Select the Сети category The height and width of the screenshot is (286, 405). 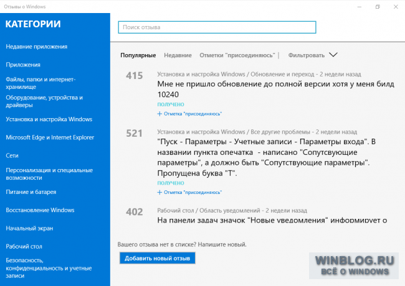click(12, 155)
